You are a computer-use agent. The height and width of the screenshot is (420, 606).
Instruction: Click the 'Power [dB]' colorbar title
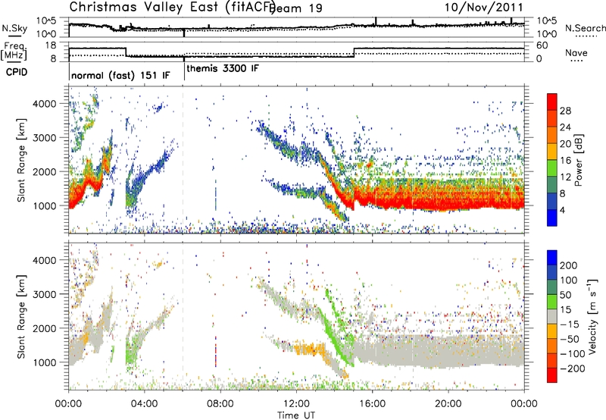pos(578,160)
